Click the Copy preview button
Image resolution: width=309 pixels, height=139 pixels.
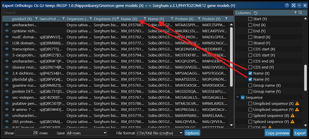click(278, 133)
